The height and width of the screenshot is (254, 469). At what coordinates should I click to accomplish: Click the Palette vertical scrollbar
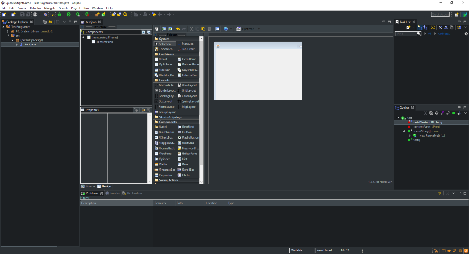202,110
